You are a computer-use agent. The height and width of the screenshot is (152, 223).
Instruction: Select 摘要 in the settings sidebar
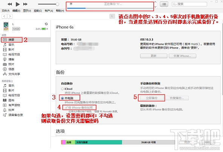pos(12,40)
